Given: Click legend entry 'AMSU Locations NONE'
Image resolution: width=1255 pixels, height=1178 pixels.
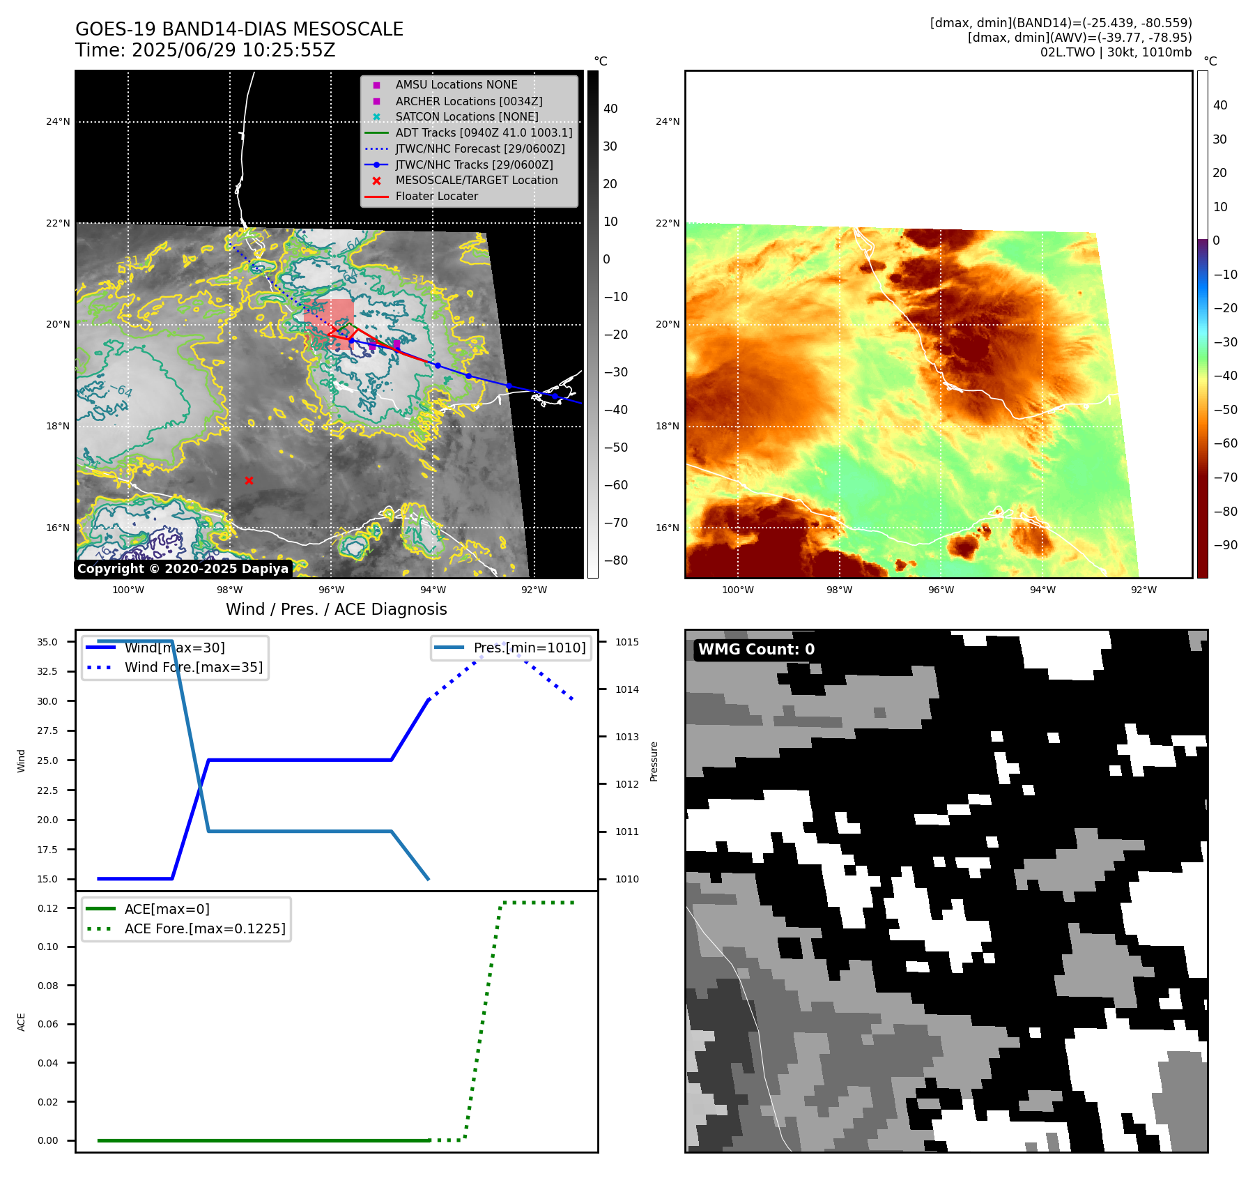Looking at the screenshot, I should point(456,84).
